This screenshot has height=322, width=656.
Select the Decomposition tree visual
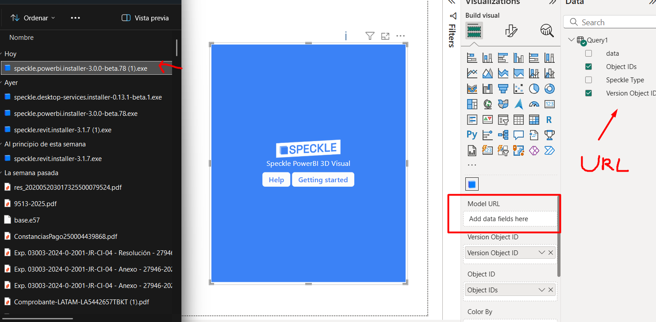click(x=503, y=135)
